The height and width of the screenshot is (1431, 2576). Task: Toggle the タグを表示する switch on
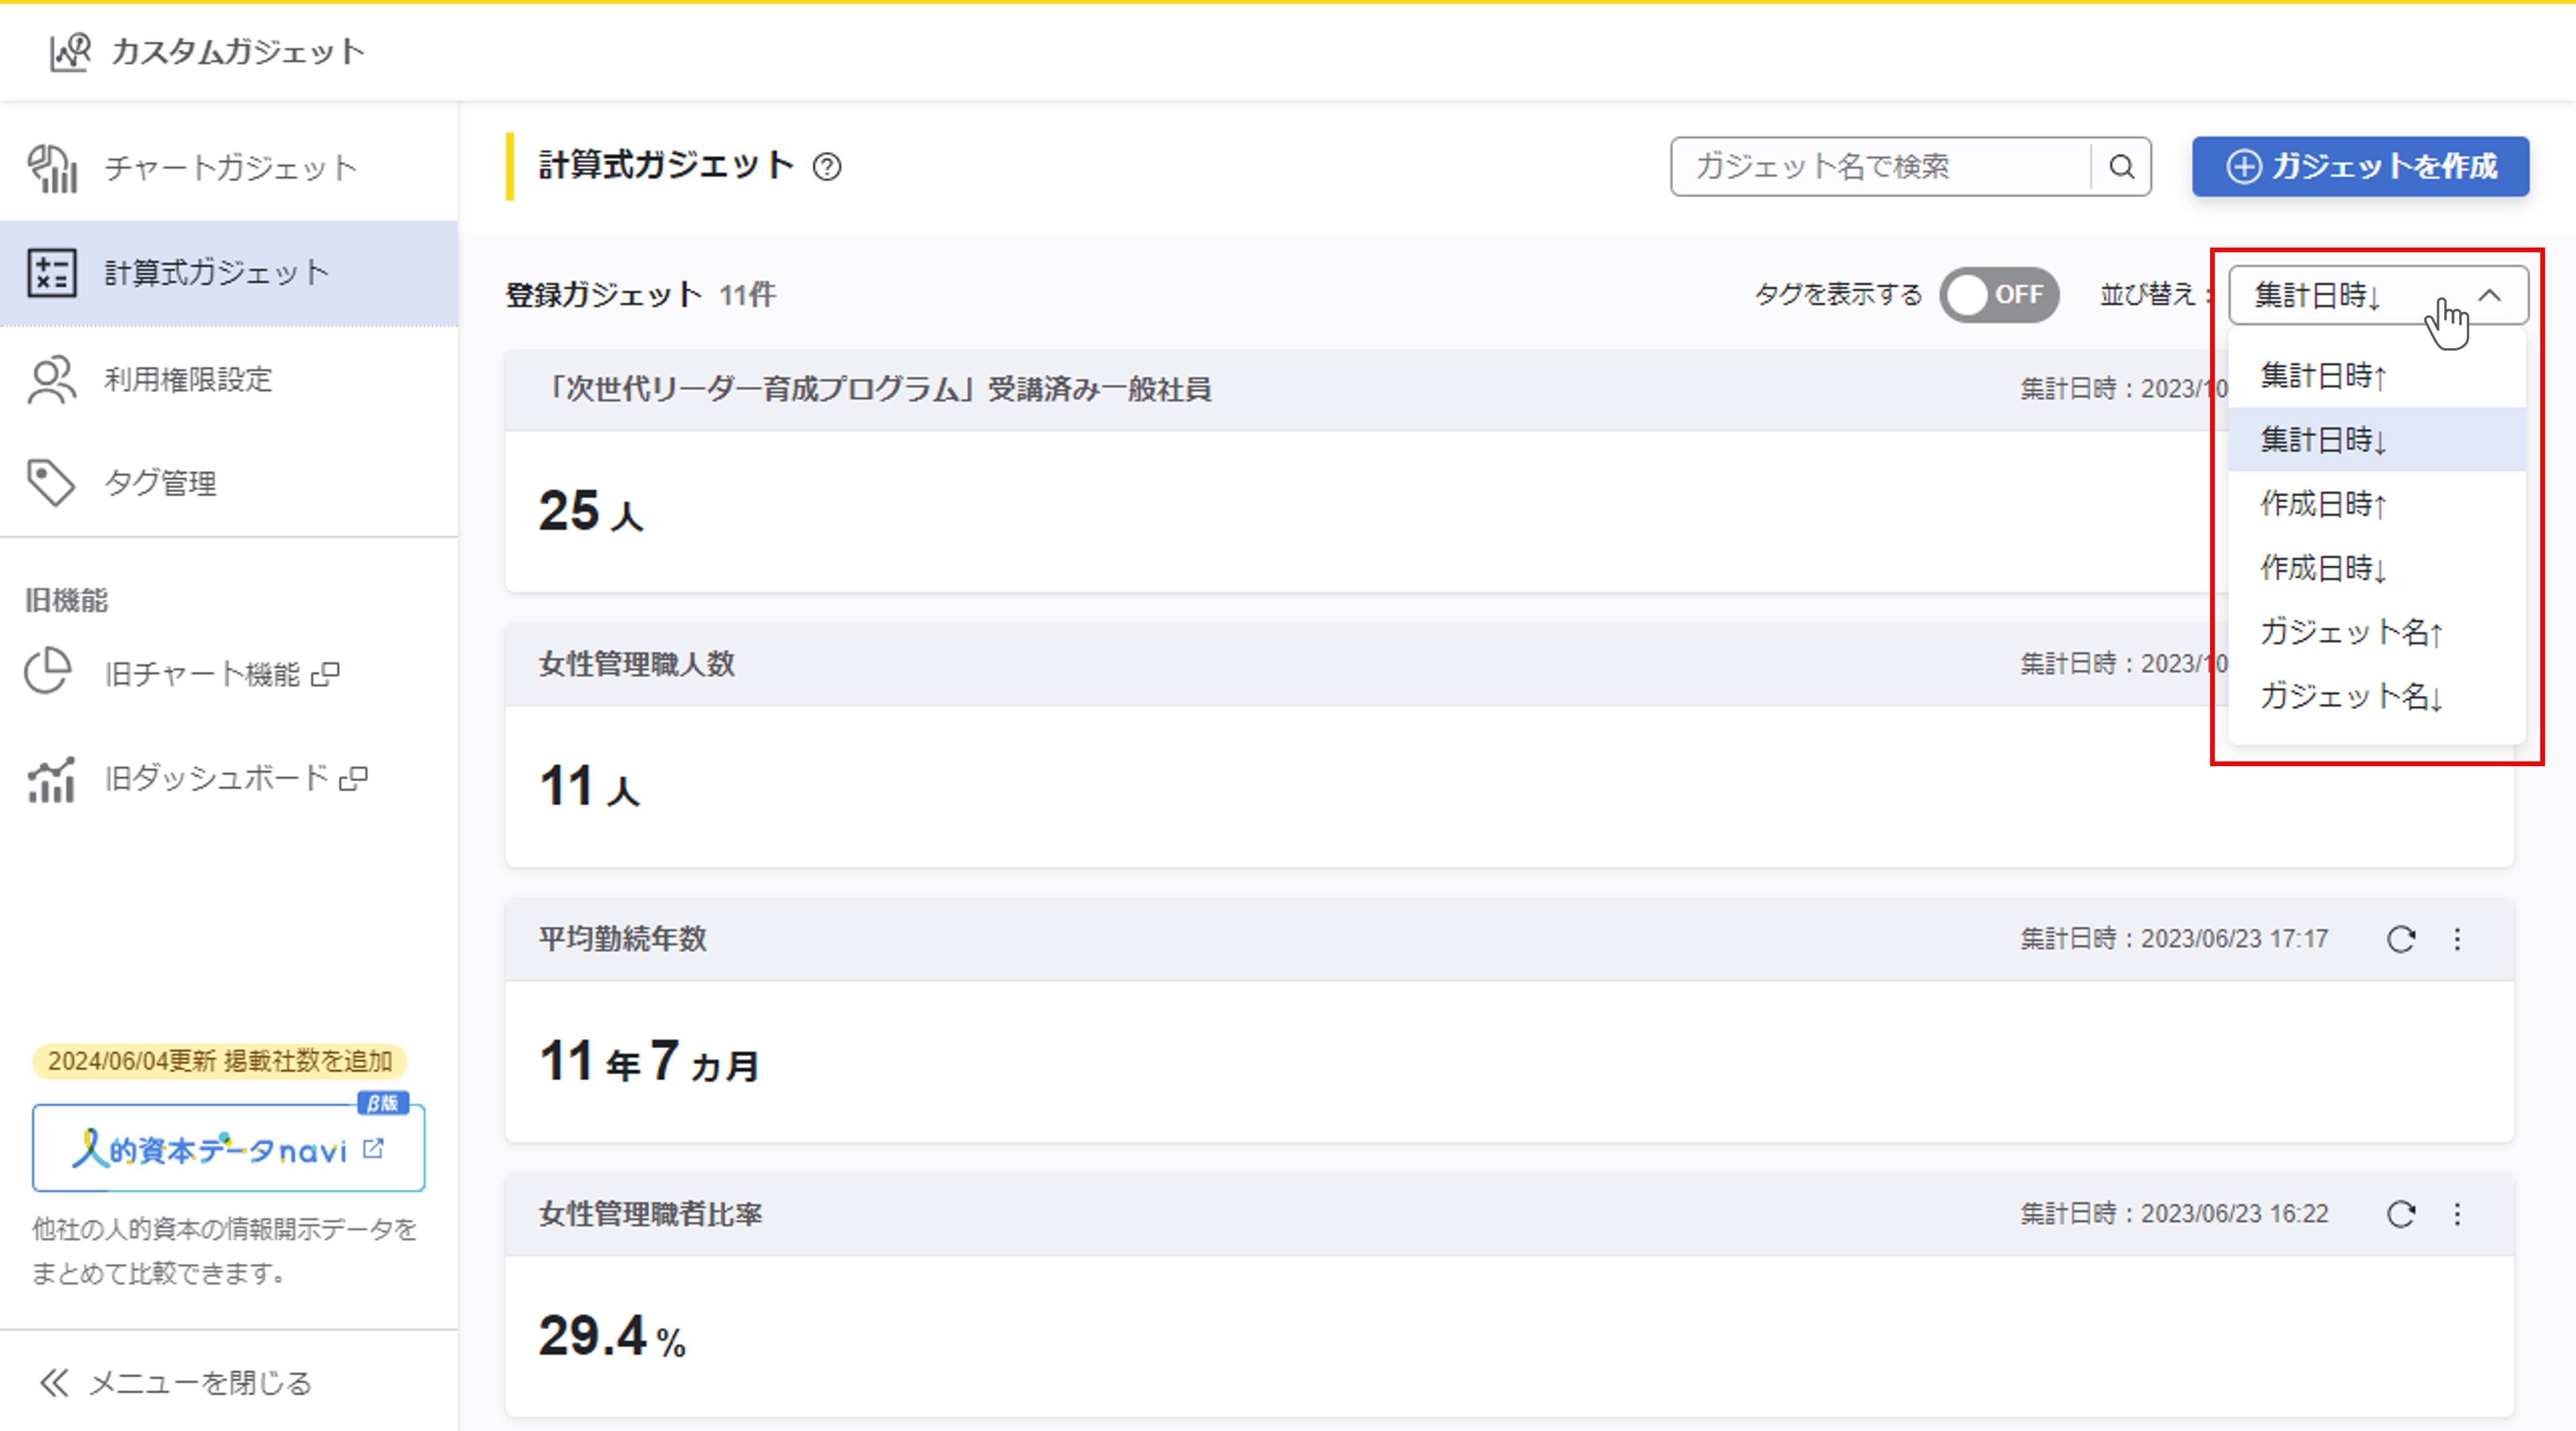1998,295
